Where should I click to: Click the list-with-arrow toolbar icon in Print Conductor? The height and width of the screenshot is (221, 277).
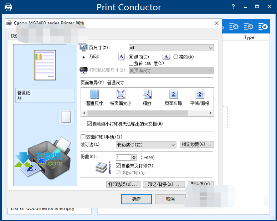248,27
